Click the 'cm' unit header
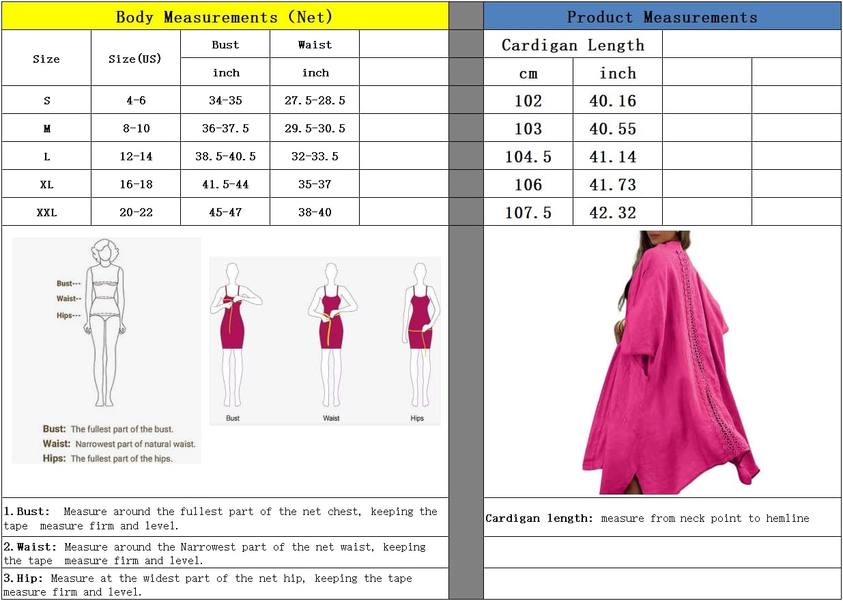Viewport: 843px width, 601px height. pos(528,73)
